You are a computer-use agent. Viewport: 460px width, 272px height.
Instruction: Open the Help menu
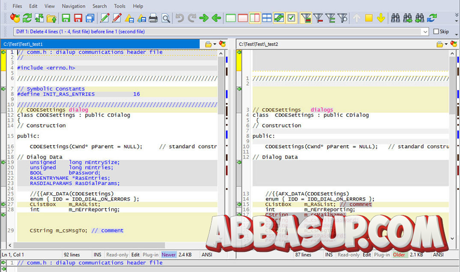[138, 6]
